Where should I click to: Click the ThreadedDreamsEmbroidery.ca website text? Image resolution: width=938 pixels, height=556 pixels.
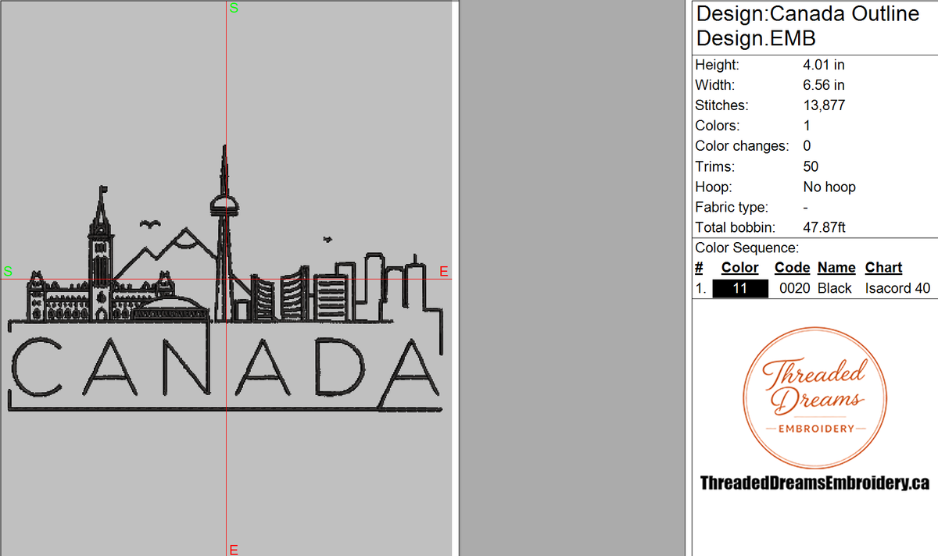814,483
